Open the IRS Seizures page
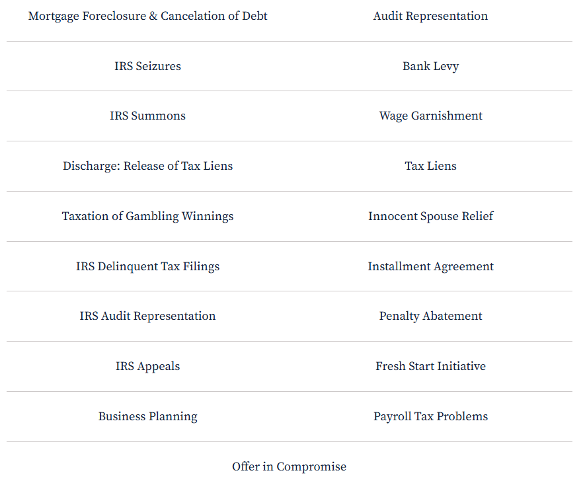This screenshot has height=487, width=583. coord(147,66)
